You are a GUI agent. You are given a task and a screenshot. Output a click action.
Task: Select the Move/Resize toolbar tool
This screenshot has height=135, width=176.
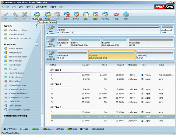click(x=37, y=16)
